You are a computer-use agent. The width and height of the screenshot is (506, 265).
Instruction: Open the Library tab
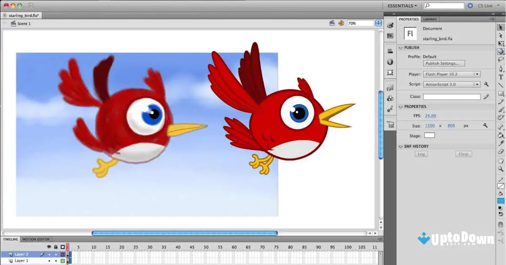coord(429,19)
